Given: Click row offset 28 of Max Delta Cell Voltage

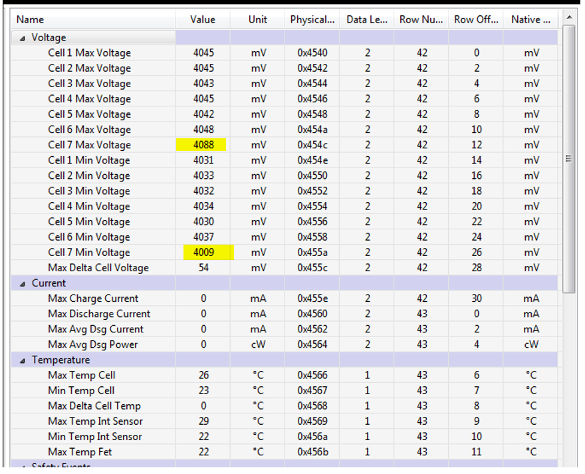Looking at the screenshot, I should [477, 268].
